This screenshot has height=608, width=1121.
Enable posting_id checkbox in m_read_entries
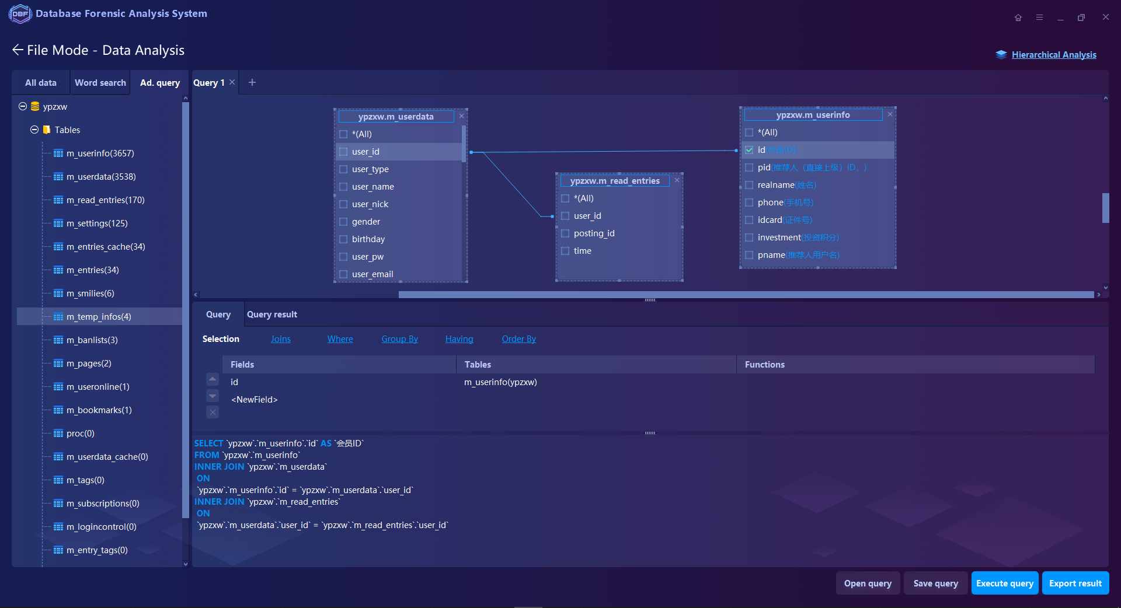click(565, 233)
